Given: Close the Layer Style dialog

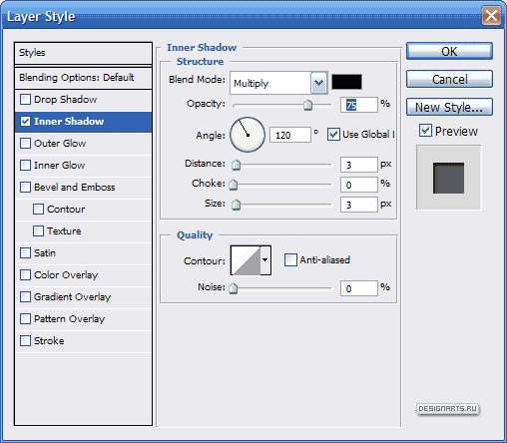Looking at the screenshot, I should tap(491, 16).
